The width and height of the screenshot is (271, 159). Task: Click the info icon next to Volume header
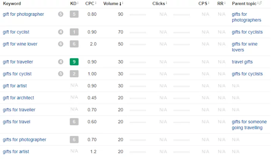tap(123, 3)
